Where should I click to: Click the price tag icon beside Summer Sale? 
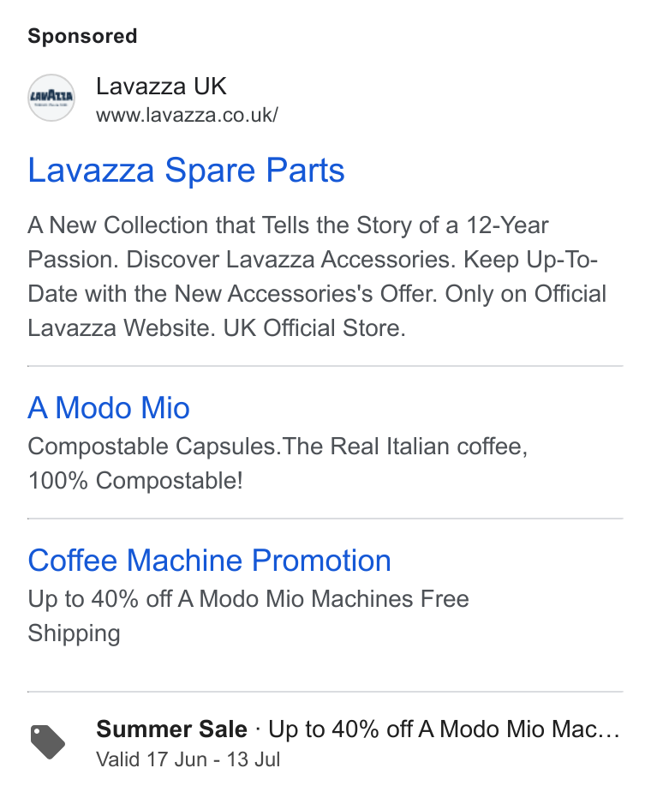point(48,742)
